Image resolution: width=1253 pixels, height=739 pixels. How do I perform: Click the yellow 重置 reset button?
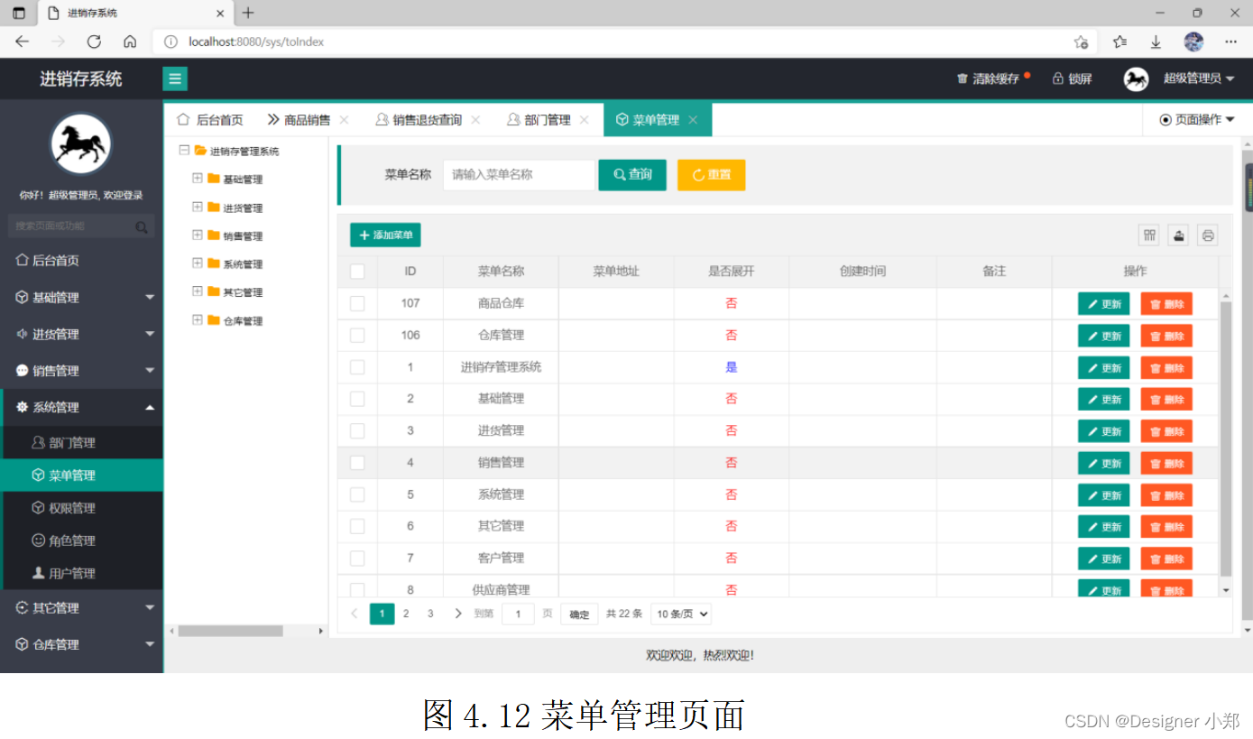click(x=712, y=175)
